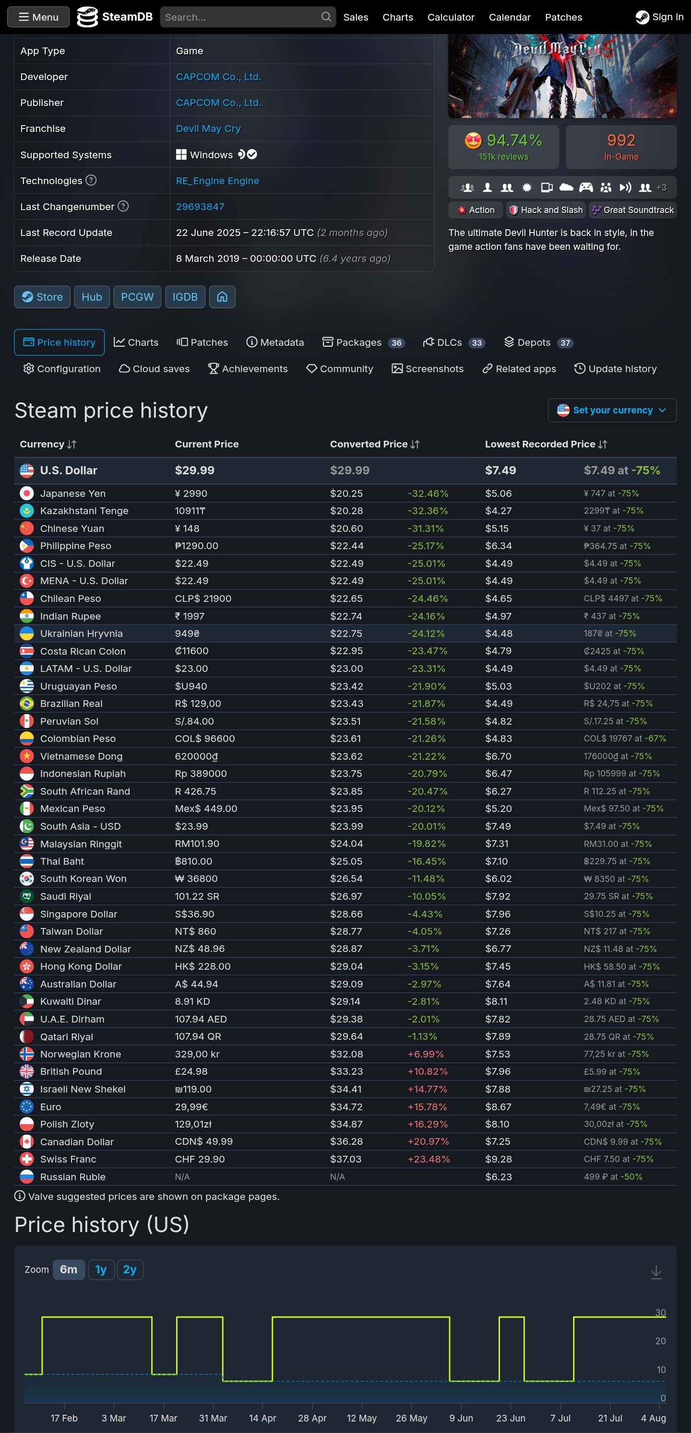Screen dimensions: 691x1433
Task: Select the 1y zoom option
Action: [x=101, y=1269]
